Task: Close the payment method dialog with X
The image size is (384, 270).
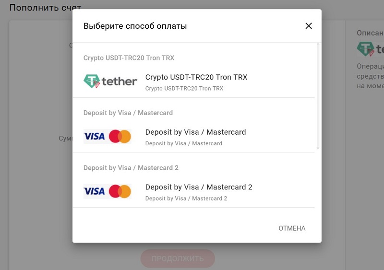Action: tap(309, 26)
